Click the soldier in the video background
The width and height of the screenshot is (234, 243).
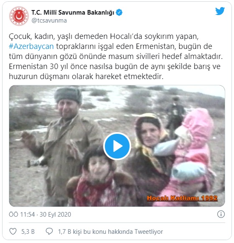175,115
